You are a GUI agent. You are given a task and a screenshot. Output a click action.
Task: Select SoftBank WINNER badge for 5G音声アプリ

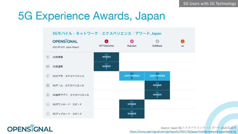(157, 95)
